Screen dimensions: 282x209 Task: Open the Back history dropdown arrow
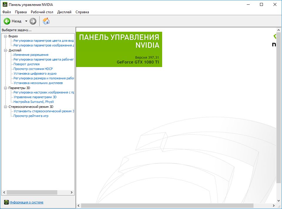[26, 21]
